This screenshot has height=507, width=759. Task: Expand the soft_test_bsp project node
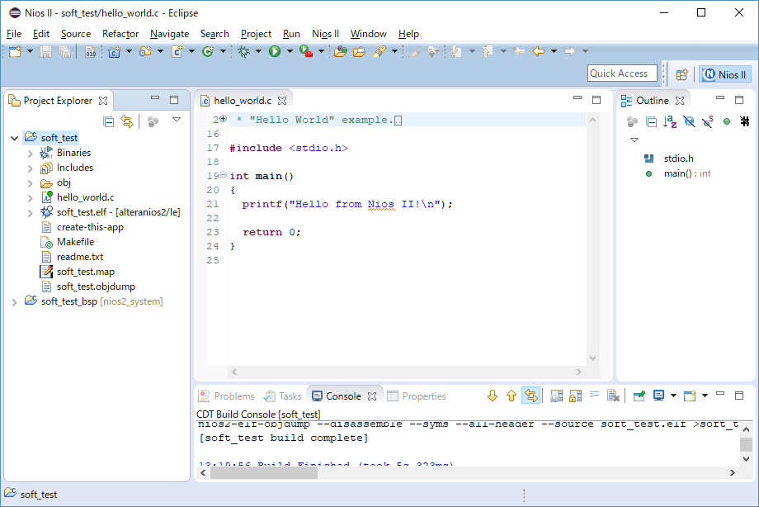pos(15,302)
